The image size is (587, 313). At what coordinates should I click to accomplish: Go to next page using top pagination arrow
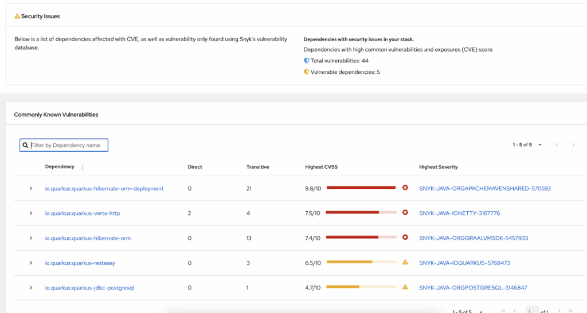tap(573, 145)
